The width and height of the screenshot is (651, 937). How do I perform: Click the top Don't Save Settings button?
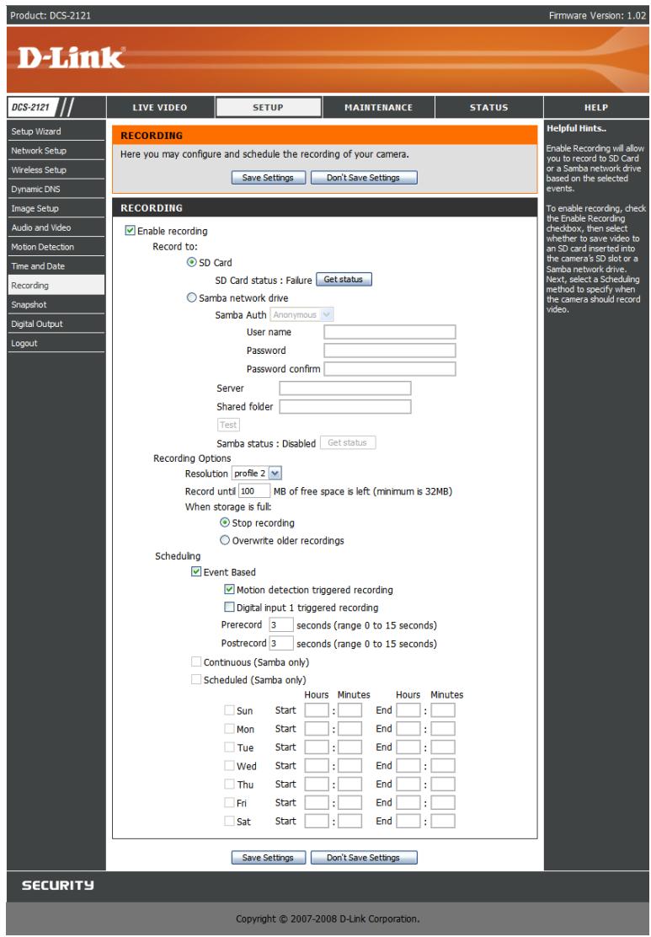pos(364,178)
